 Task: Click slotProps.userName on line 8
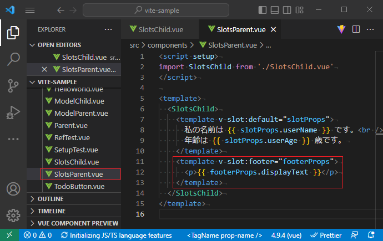(279, 130)
